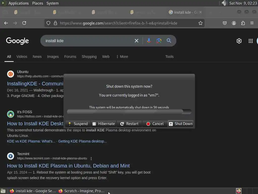This screenshot has height=194, width=258.
Task: Open the Firefox account icon
Action: (234, 23)
